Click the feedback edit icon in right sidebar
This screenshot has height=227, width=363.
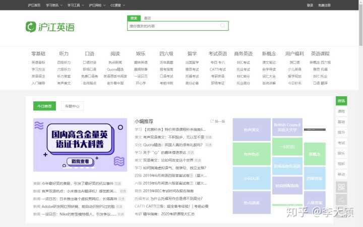pos(341,199)
